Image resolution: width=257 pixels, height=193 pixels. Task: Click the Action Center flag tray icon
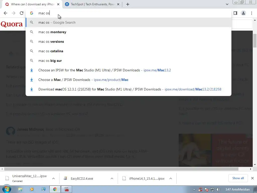coord(206,189)
